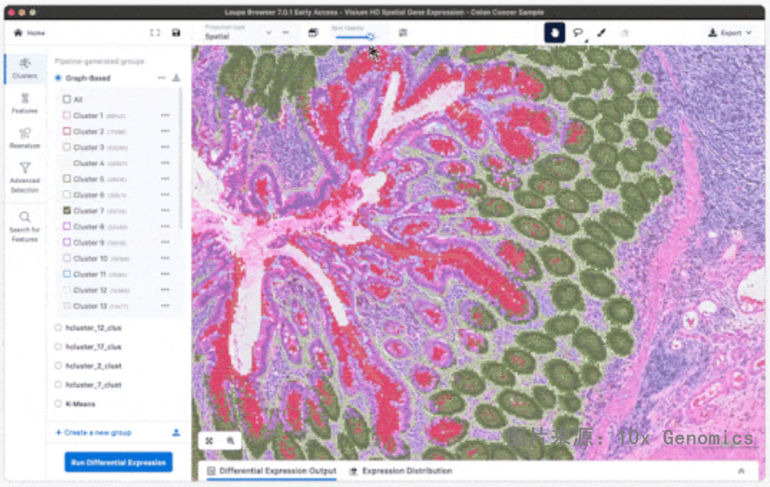Go to Home
The width and height of the screenshot is (770, 487).
[x=30, y=33]
